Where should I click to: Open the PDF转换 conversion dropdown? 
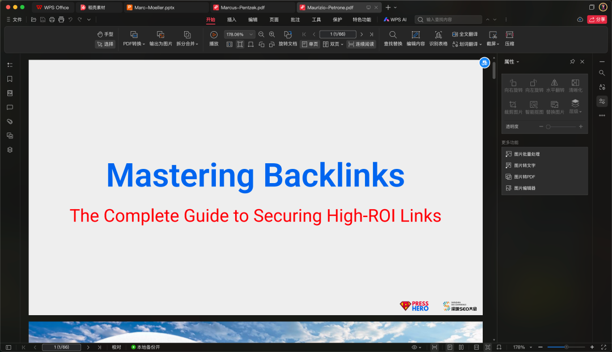click(x=134, y=39)
